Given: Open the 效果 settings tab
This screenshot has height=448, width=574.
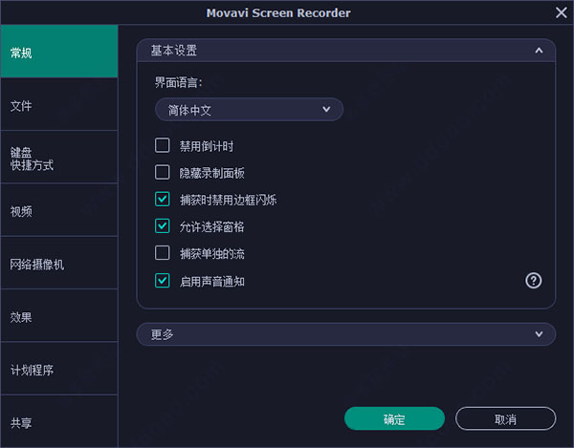Looking at the screenshot, I should [58, 316].
